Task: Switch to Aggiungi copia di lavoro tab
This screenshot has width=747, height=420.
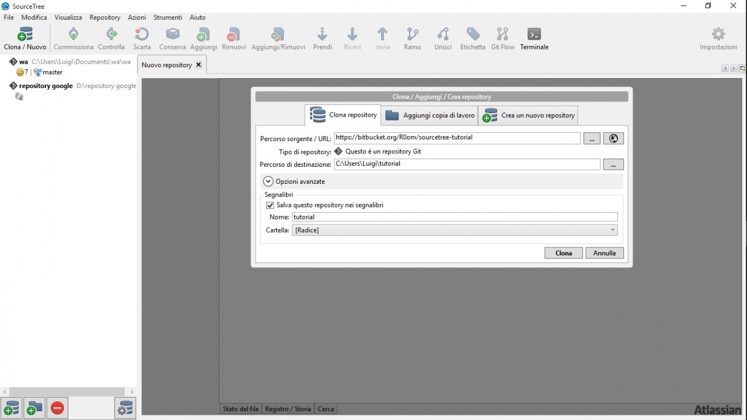Action: (430, 116)
